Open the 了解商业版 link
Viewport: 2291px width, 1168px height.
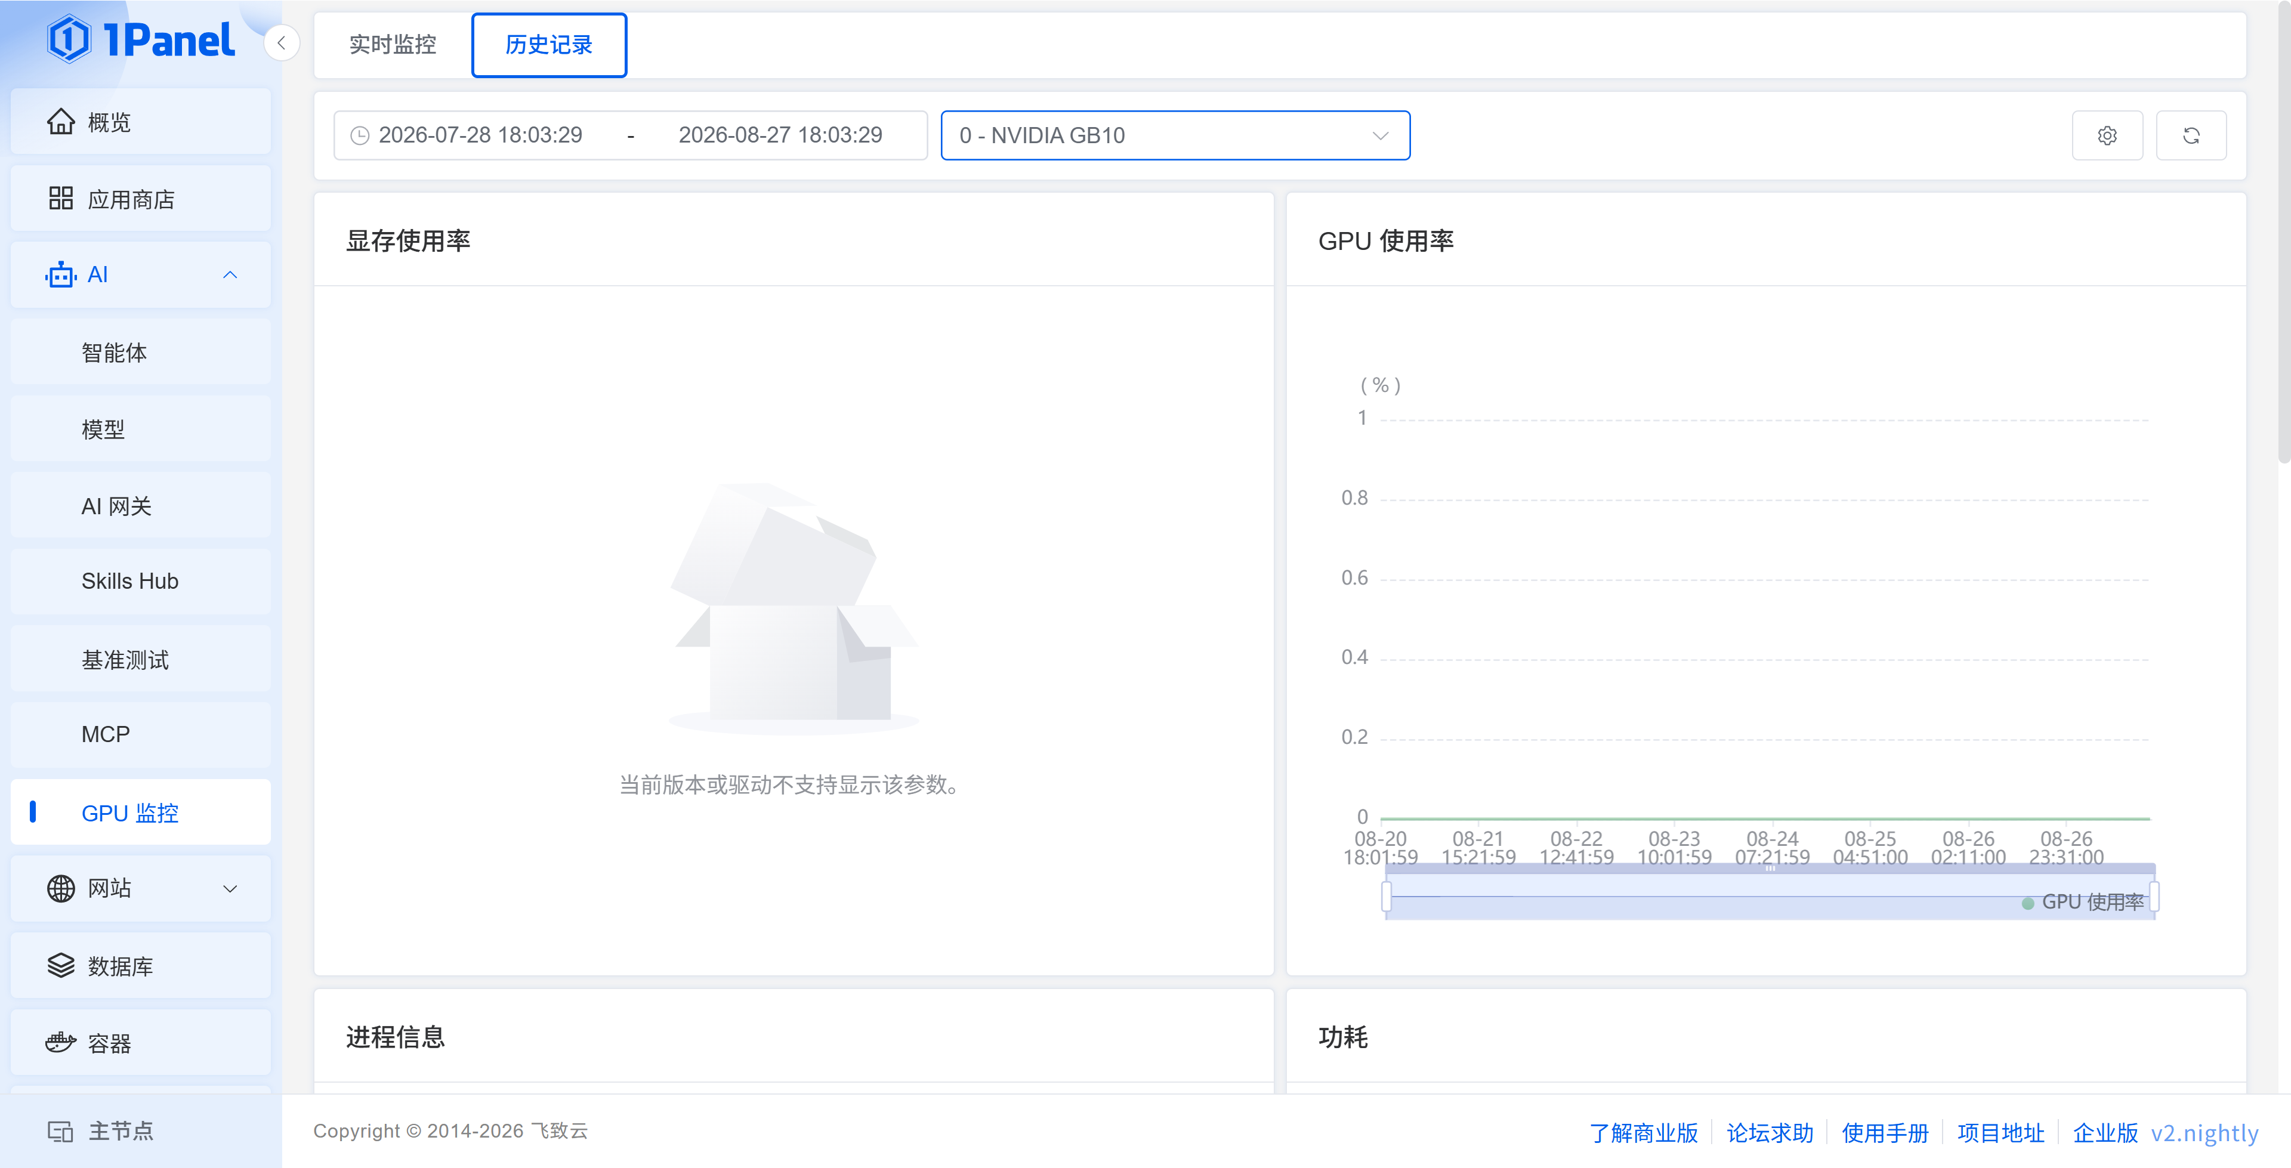click(x=1644, y=1132)
